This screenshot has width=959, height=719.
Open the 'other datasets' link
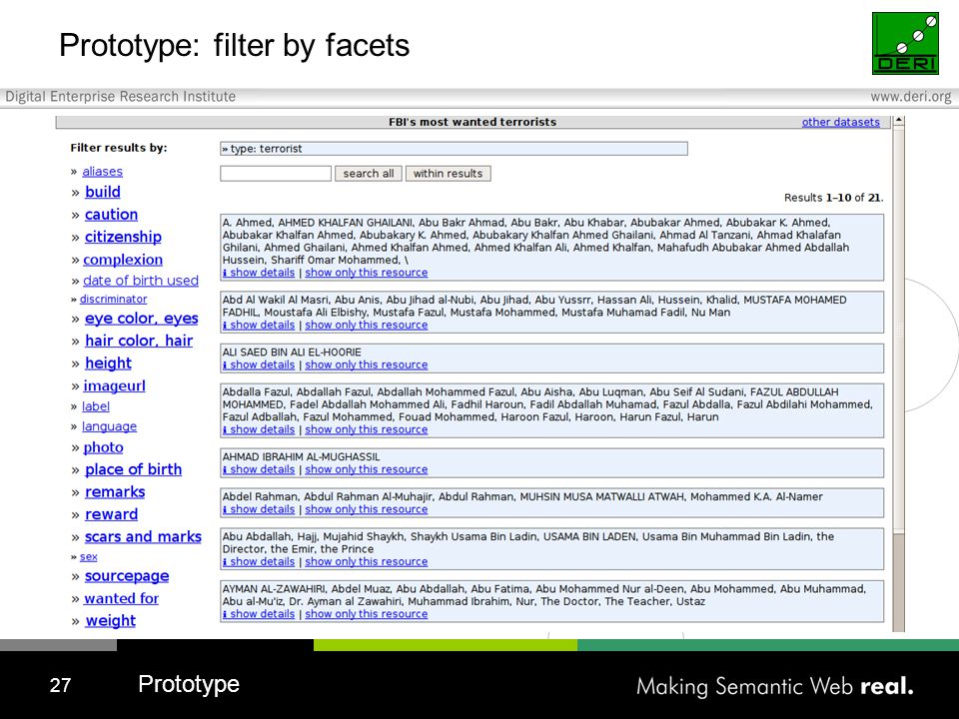[840, 122]
